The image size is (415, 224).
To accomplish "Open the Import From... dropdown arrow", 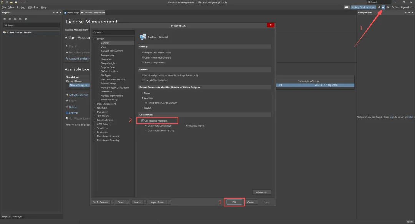I will [x=169, y=202].
